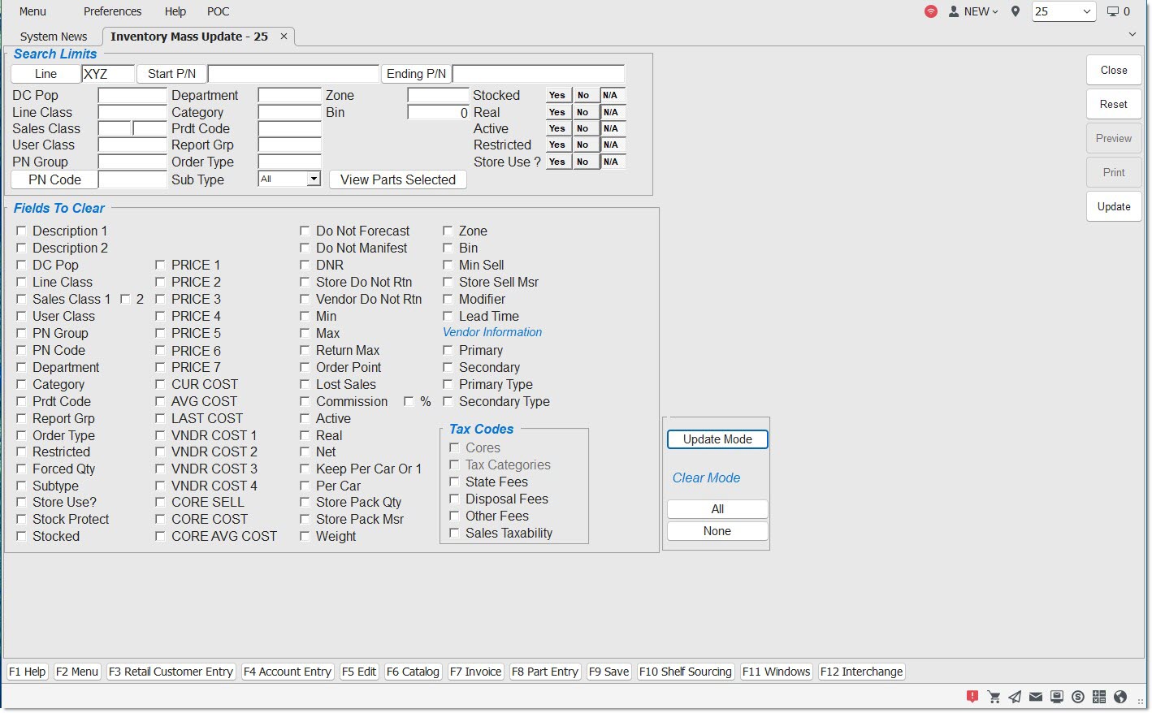Screen dimensions: 1152x713
Task: Click the globe icon in status bar
Action: point(1120,696)
